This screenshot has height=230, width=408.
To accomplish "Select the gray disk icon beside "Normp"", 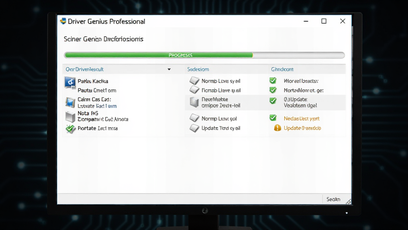I will (x=194, y=118).
